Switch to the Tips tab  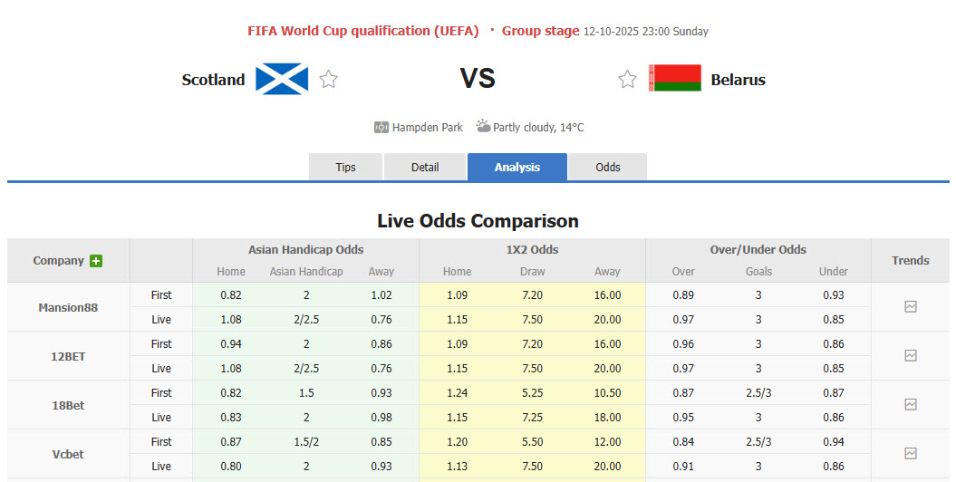pos(346,168)
